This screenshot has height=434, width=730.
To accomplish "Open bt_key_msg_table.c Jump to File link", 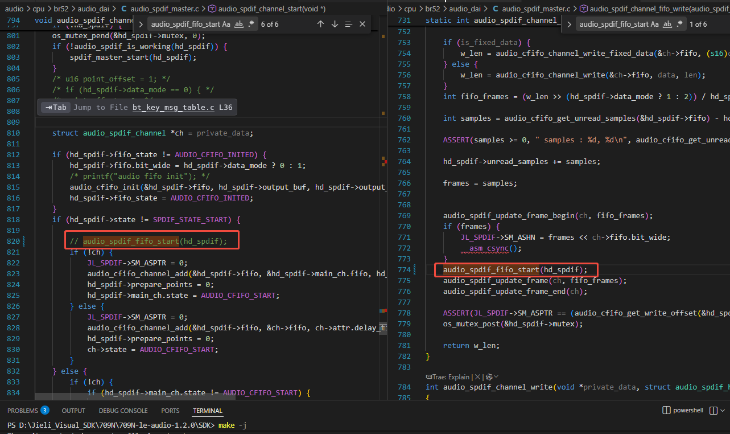I will tap(174, 107).
